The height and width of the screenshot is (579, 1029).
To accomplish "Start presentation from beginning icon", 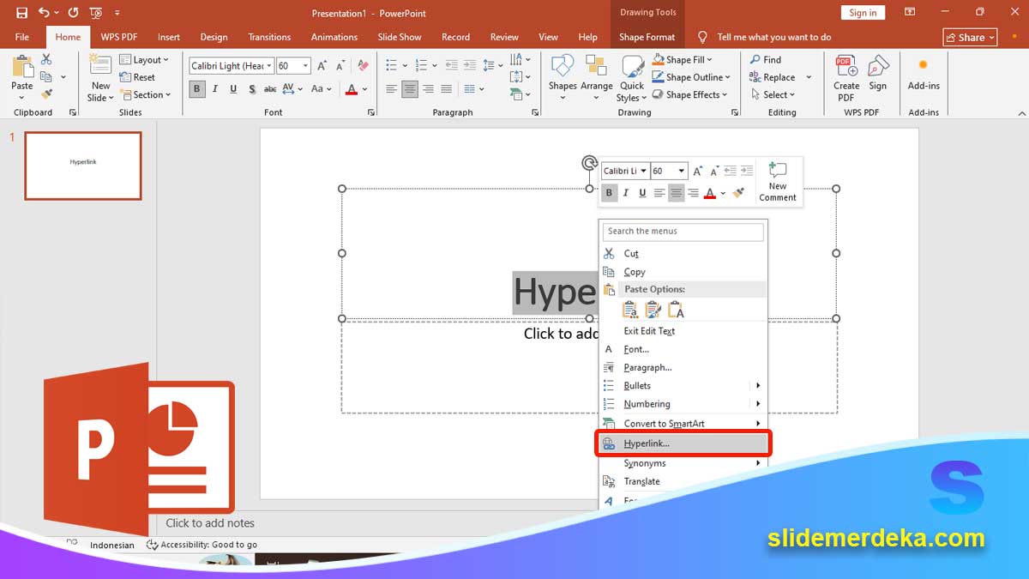I will [x=96, y=13].
